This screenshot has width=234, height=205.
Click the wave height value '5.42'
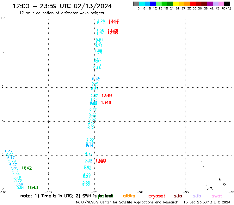coord(95,83)
